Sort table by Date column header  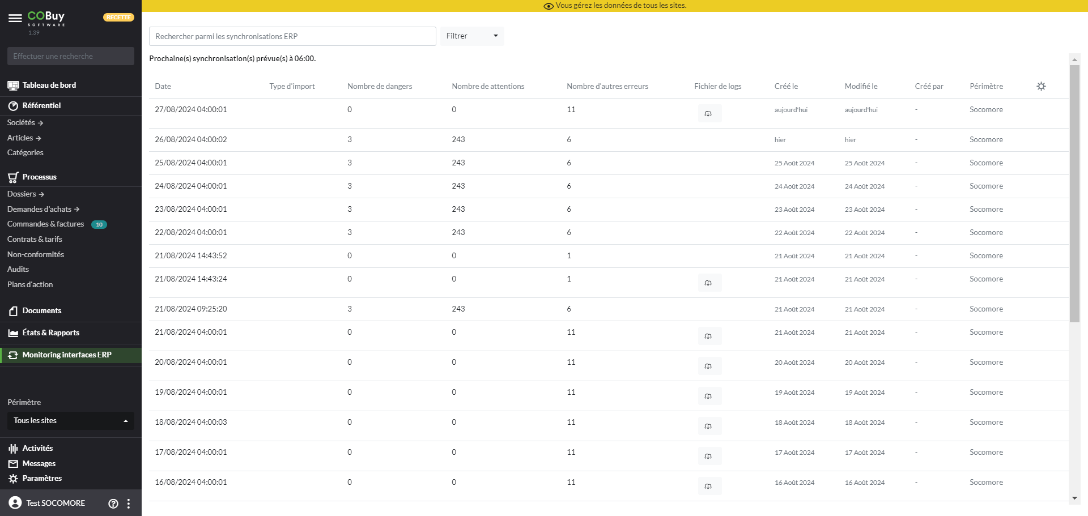point(163,87)
